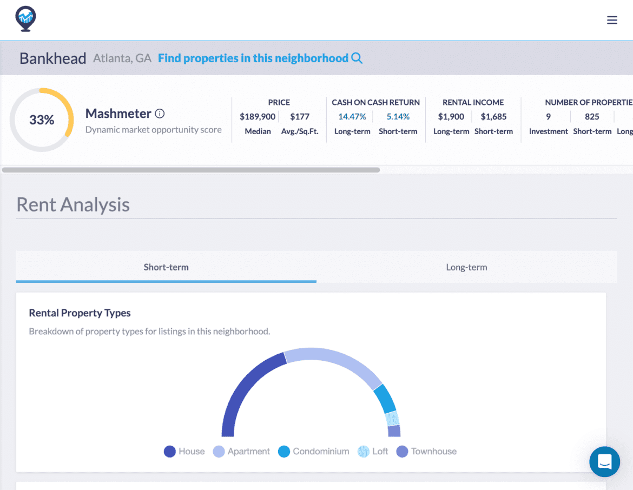Toggle Apartment legend dot
This screenshot has height=490, width=633.
pyautogui.click(x=219, y=452)
